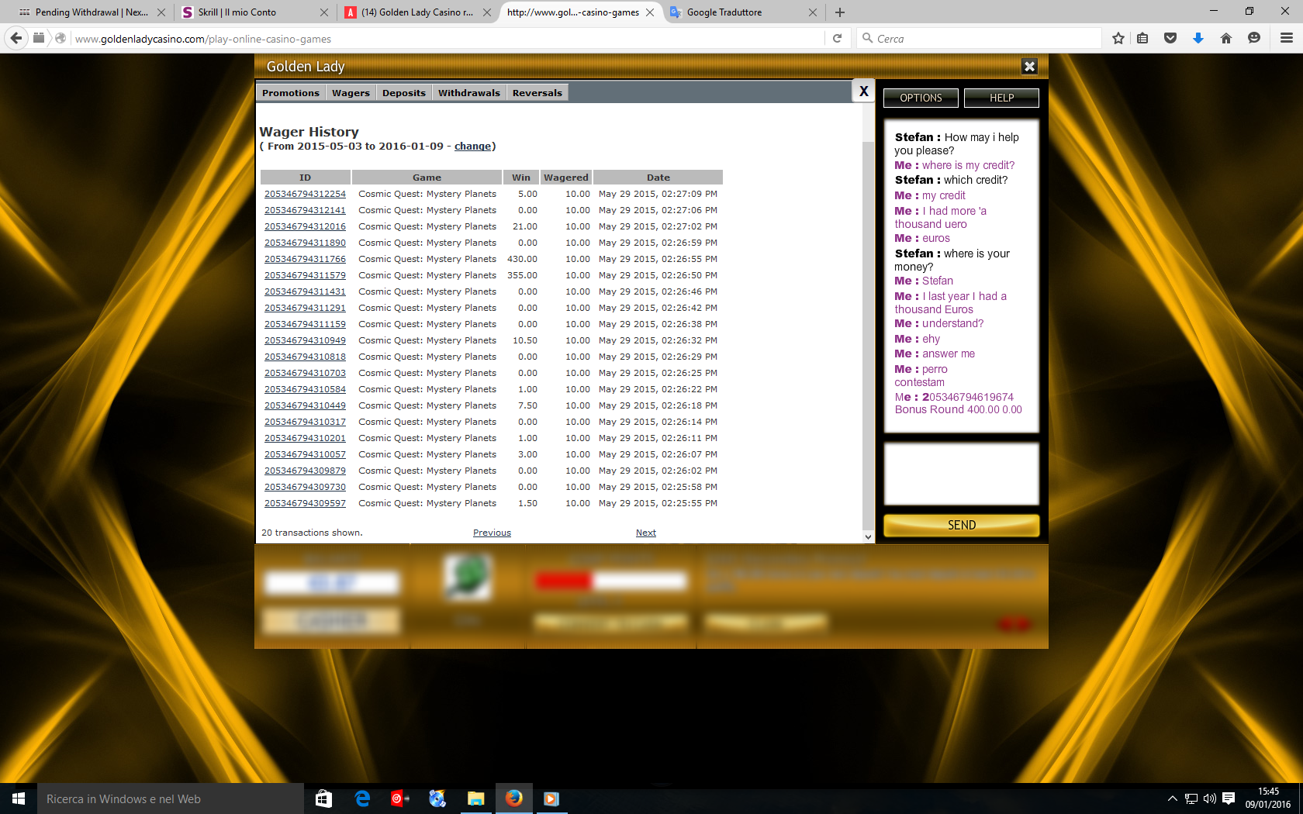Screen dimensions: 1303x814
Task: Open the Promotions tab
Action: tap(291, 93)
